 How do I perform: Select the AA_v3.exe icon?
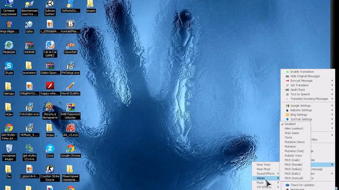(70, 130)
